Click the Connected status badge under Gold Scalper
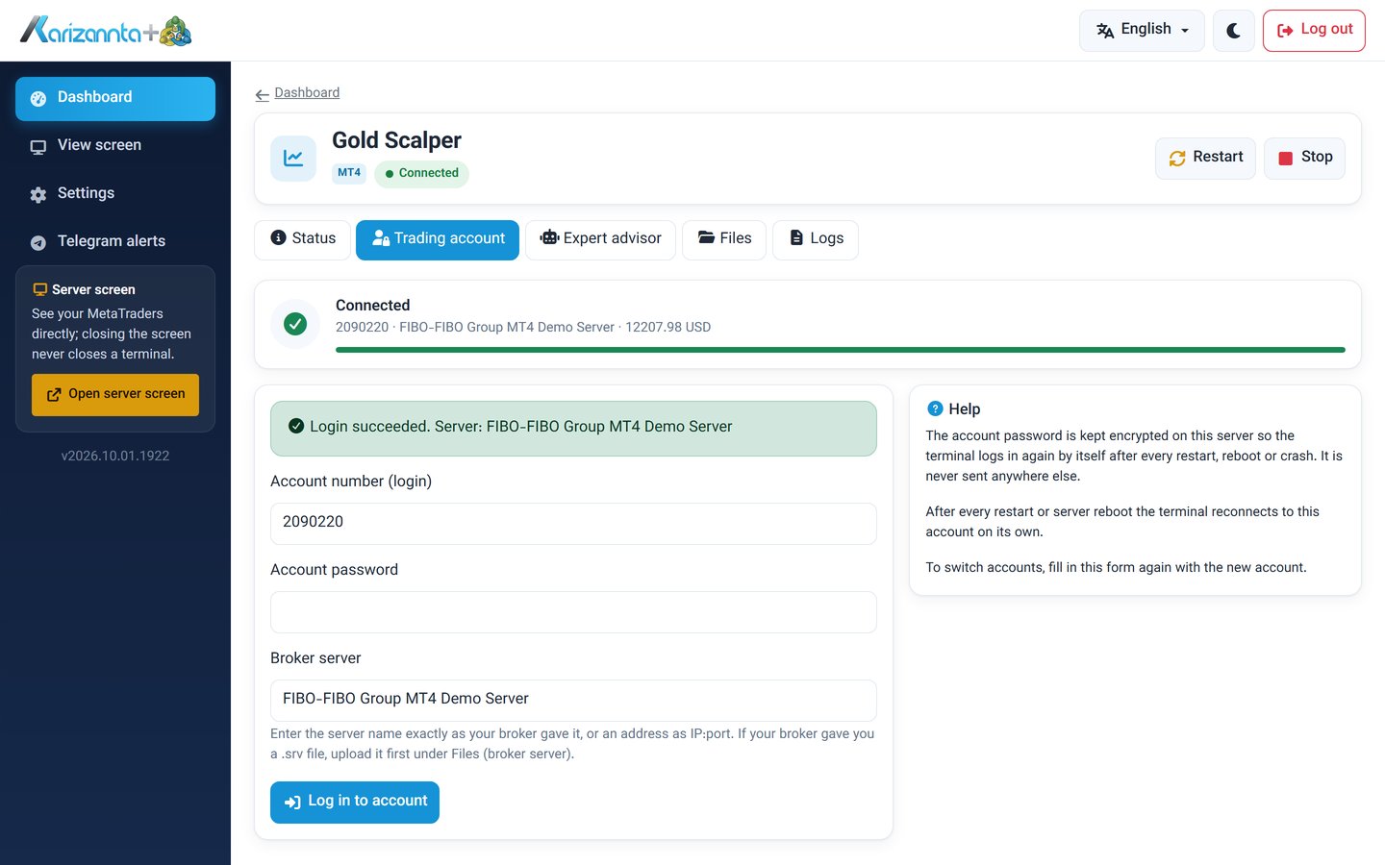The image size is (1385, 865). click(421, 174)
